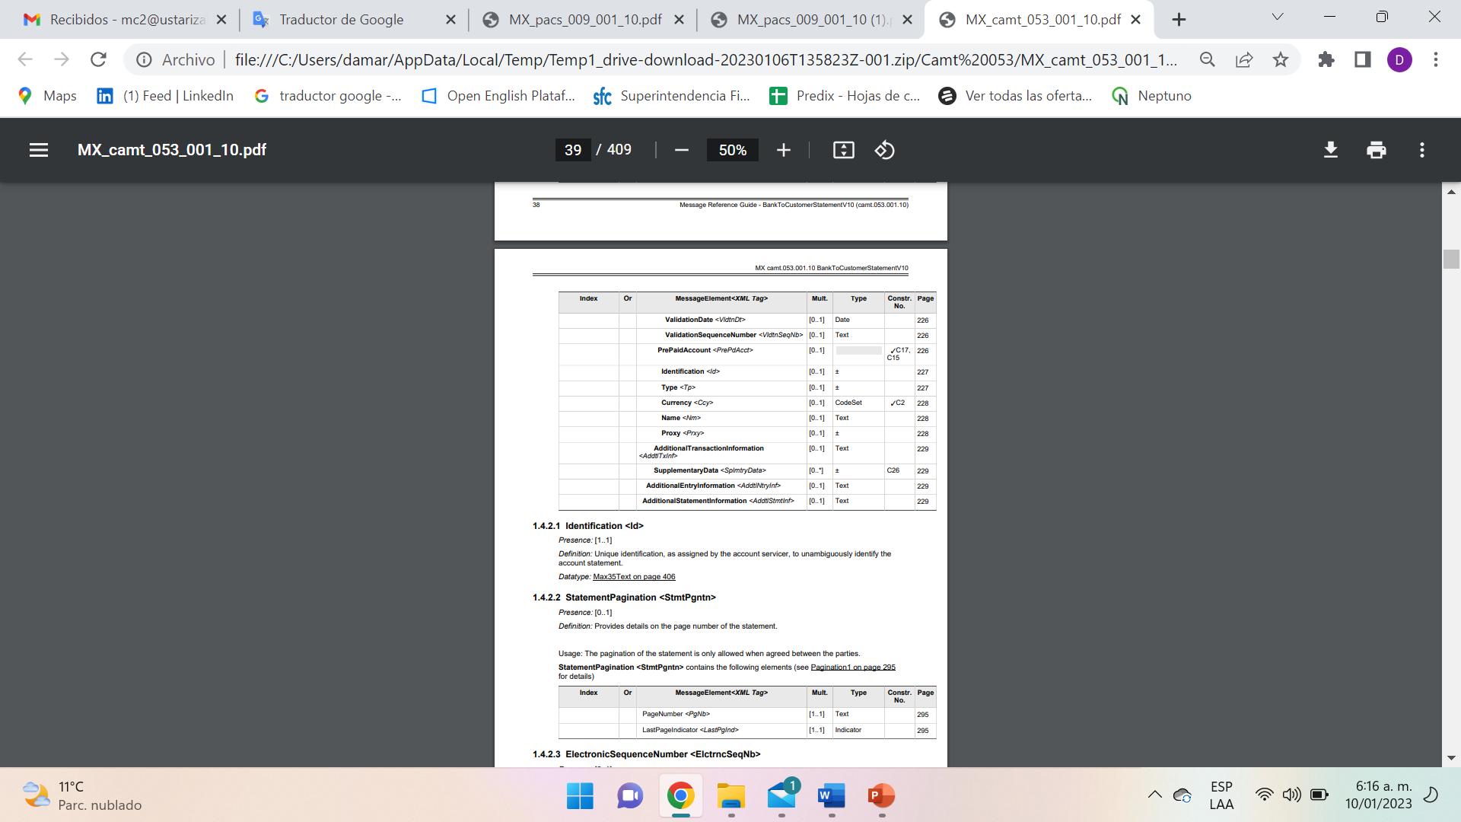The image size is (1461, 822).
Task: Click the zoom in plus button
Action: coord(783,150)
